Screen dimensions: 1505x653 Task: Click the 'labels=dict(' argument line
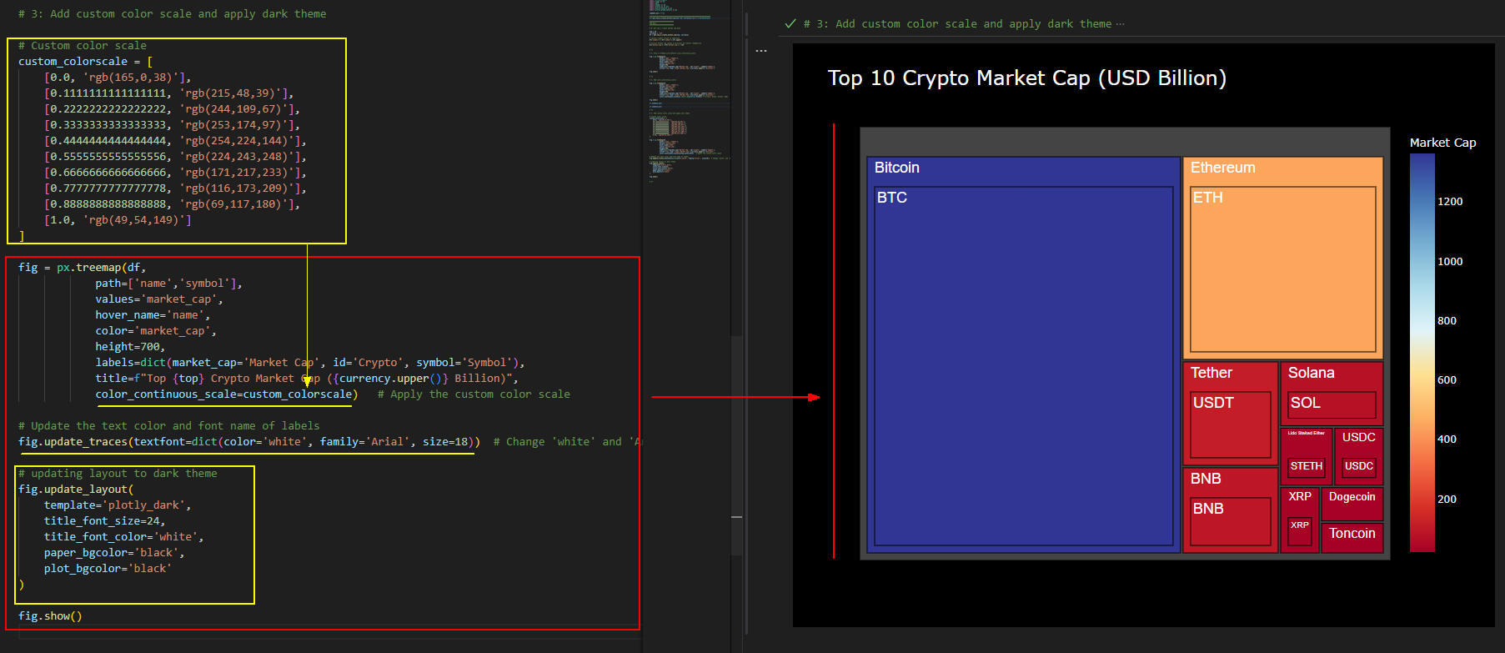click(310, 363)
